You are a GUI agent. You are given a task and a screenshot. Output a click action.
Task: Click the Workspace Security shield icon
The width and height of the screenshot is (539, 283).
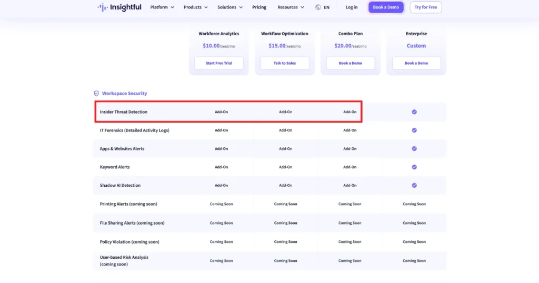(x=96, y=94)
